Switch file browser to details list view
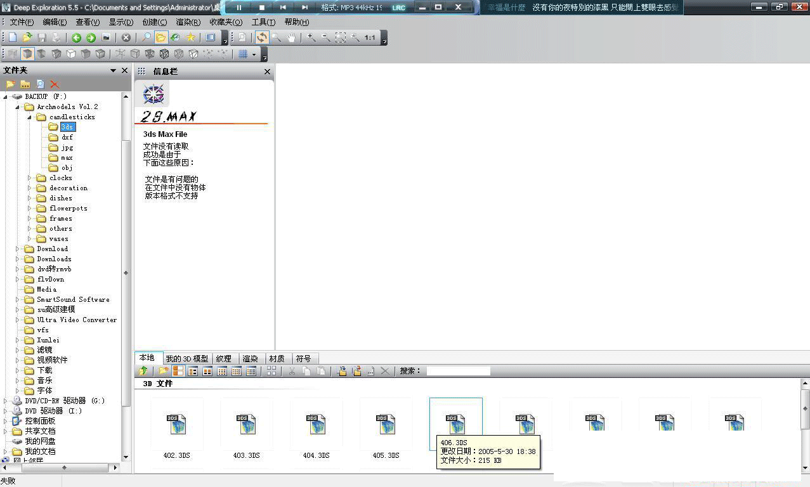810x487 pixels. point(251,371)
